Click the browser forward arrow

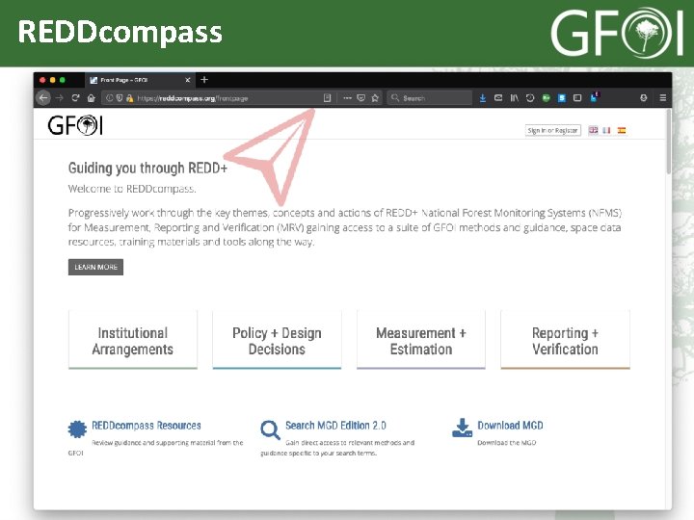pyautogui.click(x=60, y=98)
